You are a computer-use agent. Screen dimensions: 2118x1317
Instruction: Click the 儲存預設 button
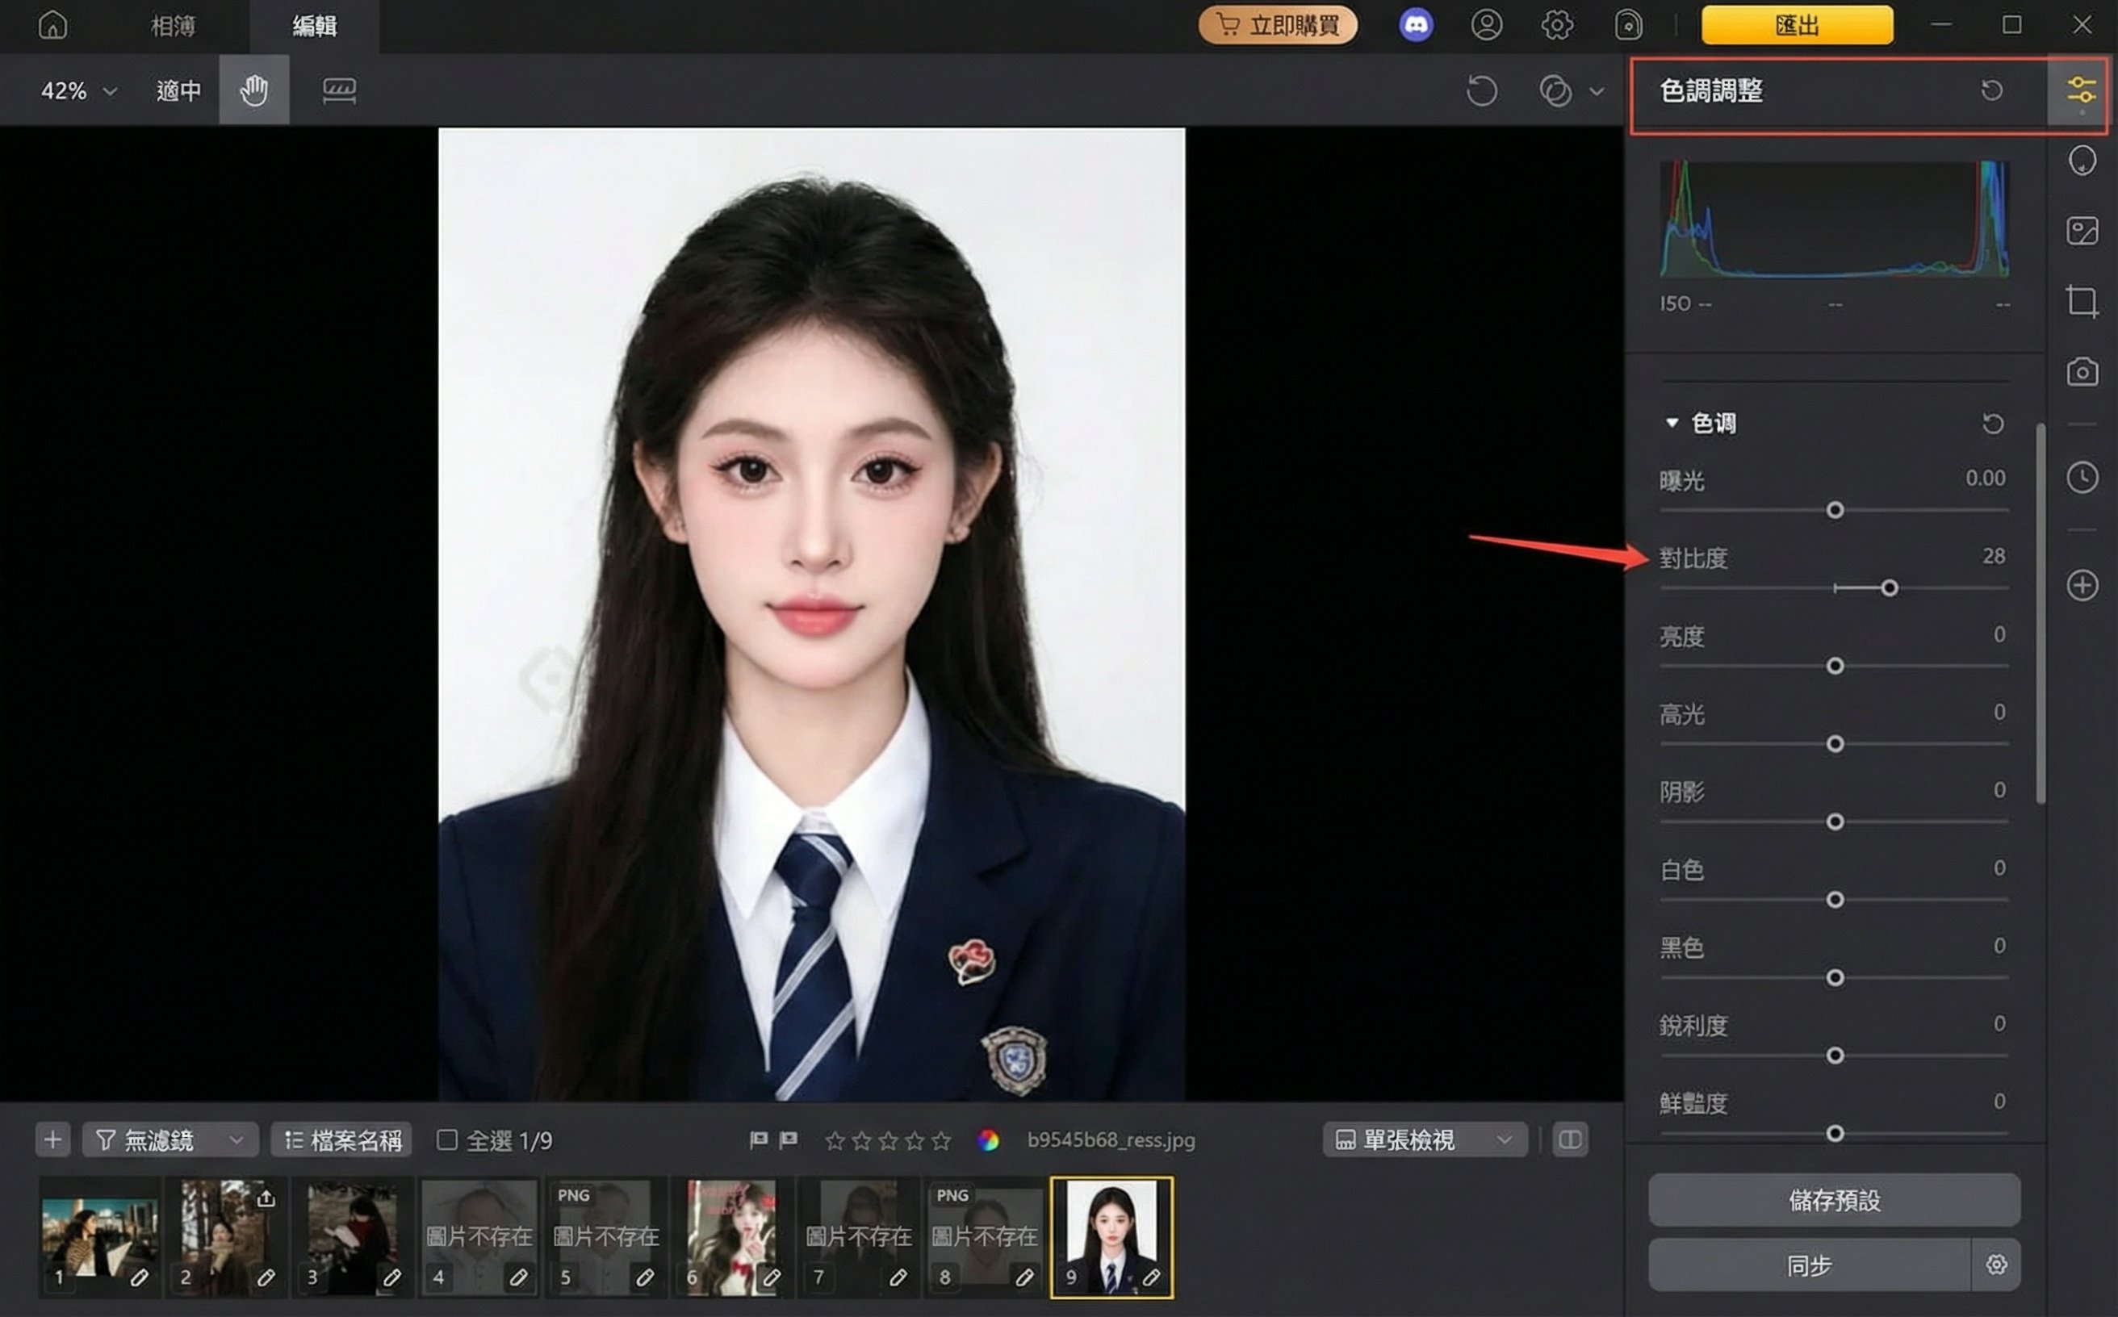(x=1834, y=1199)
